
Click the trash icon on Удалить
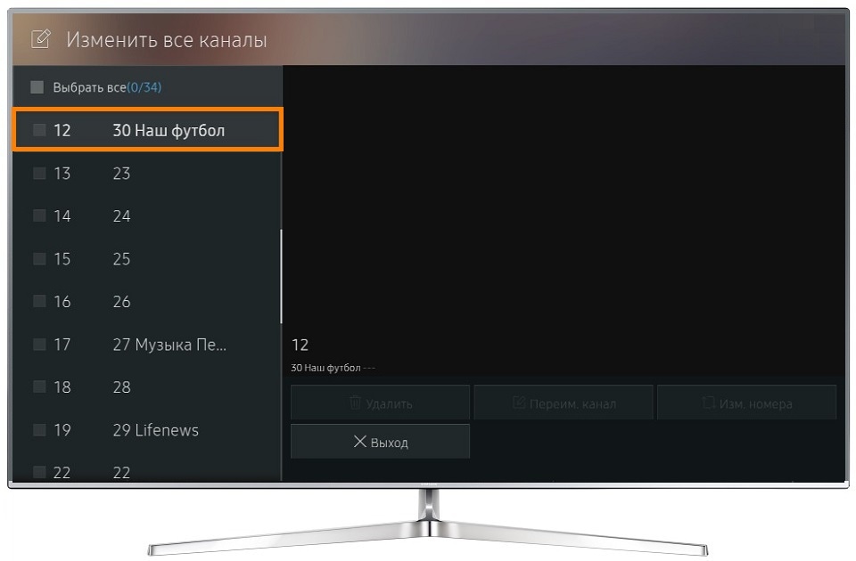coord(356,402)
